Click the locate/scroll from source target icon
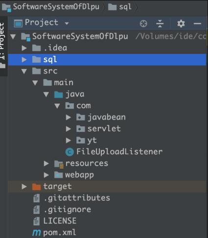 [x=143, y=24]
